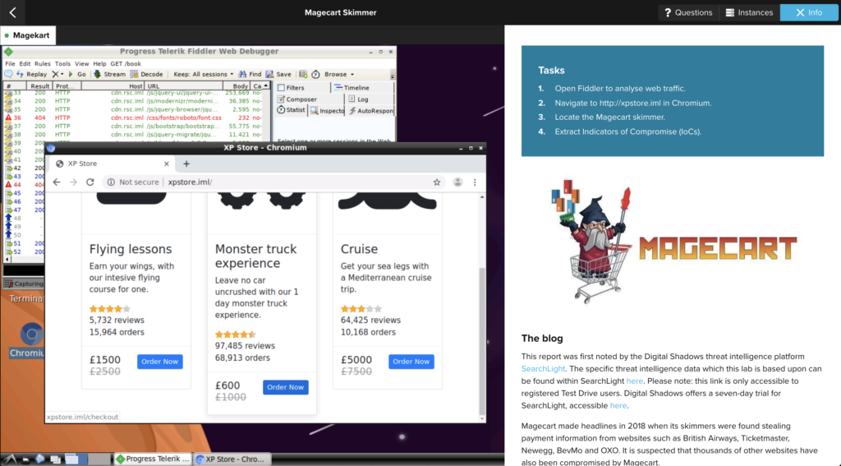Tick the Filters checkbox in Fiddler
841x466 pixels.
click(281, 87)
